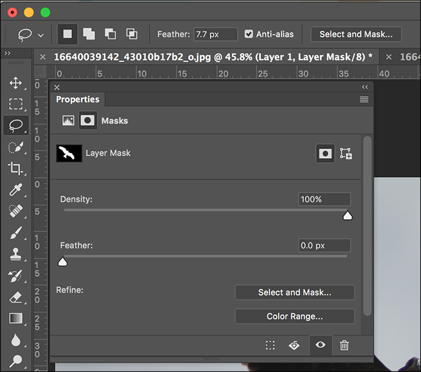
Task: Select the Move tool
Action: 16,83
